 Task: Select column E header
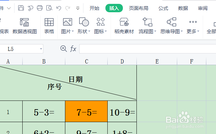[157, 61]
